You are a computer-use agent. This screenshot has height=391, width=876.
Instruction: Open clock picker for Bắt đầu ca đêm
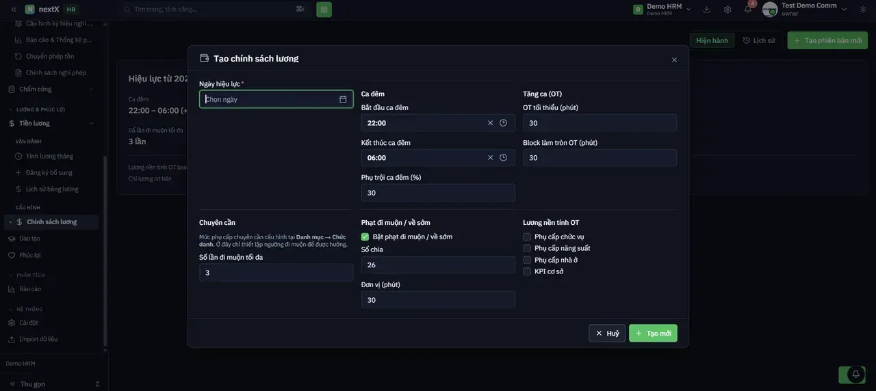pos(503,123)
